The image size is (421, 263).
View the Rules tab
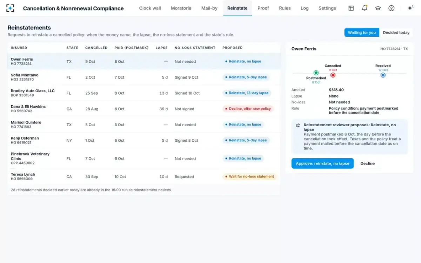(x=285, y=8)
